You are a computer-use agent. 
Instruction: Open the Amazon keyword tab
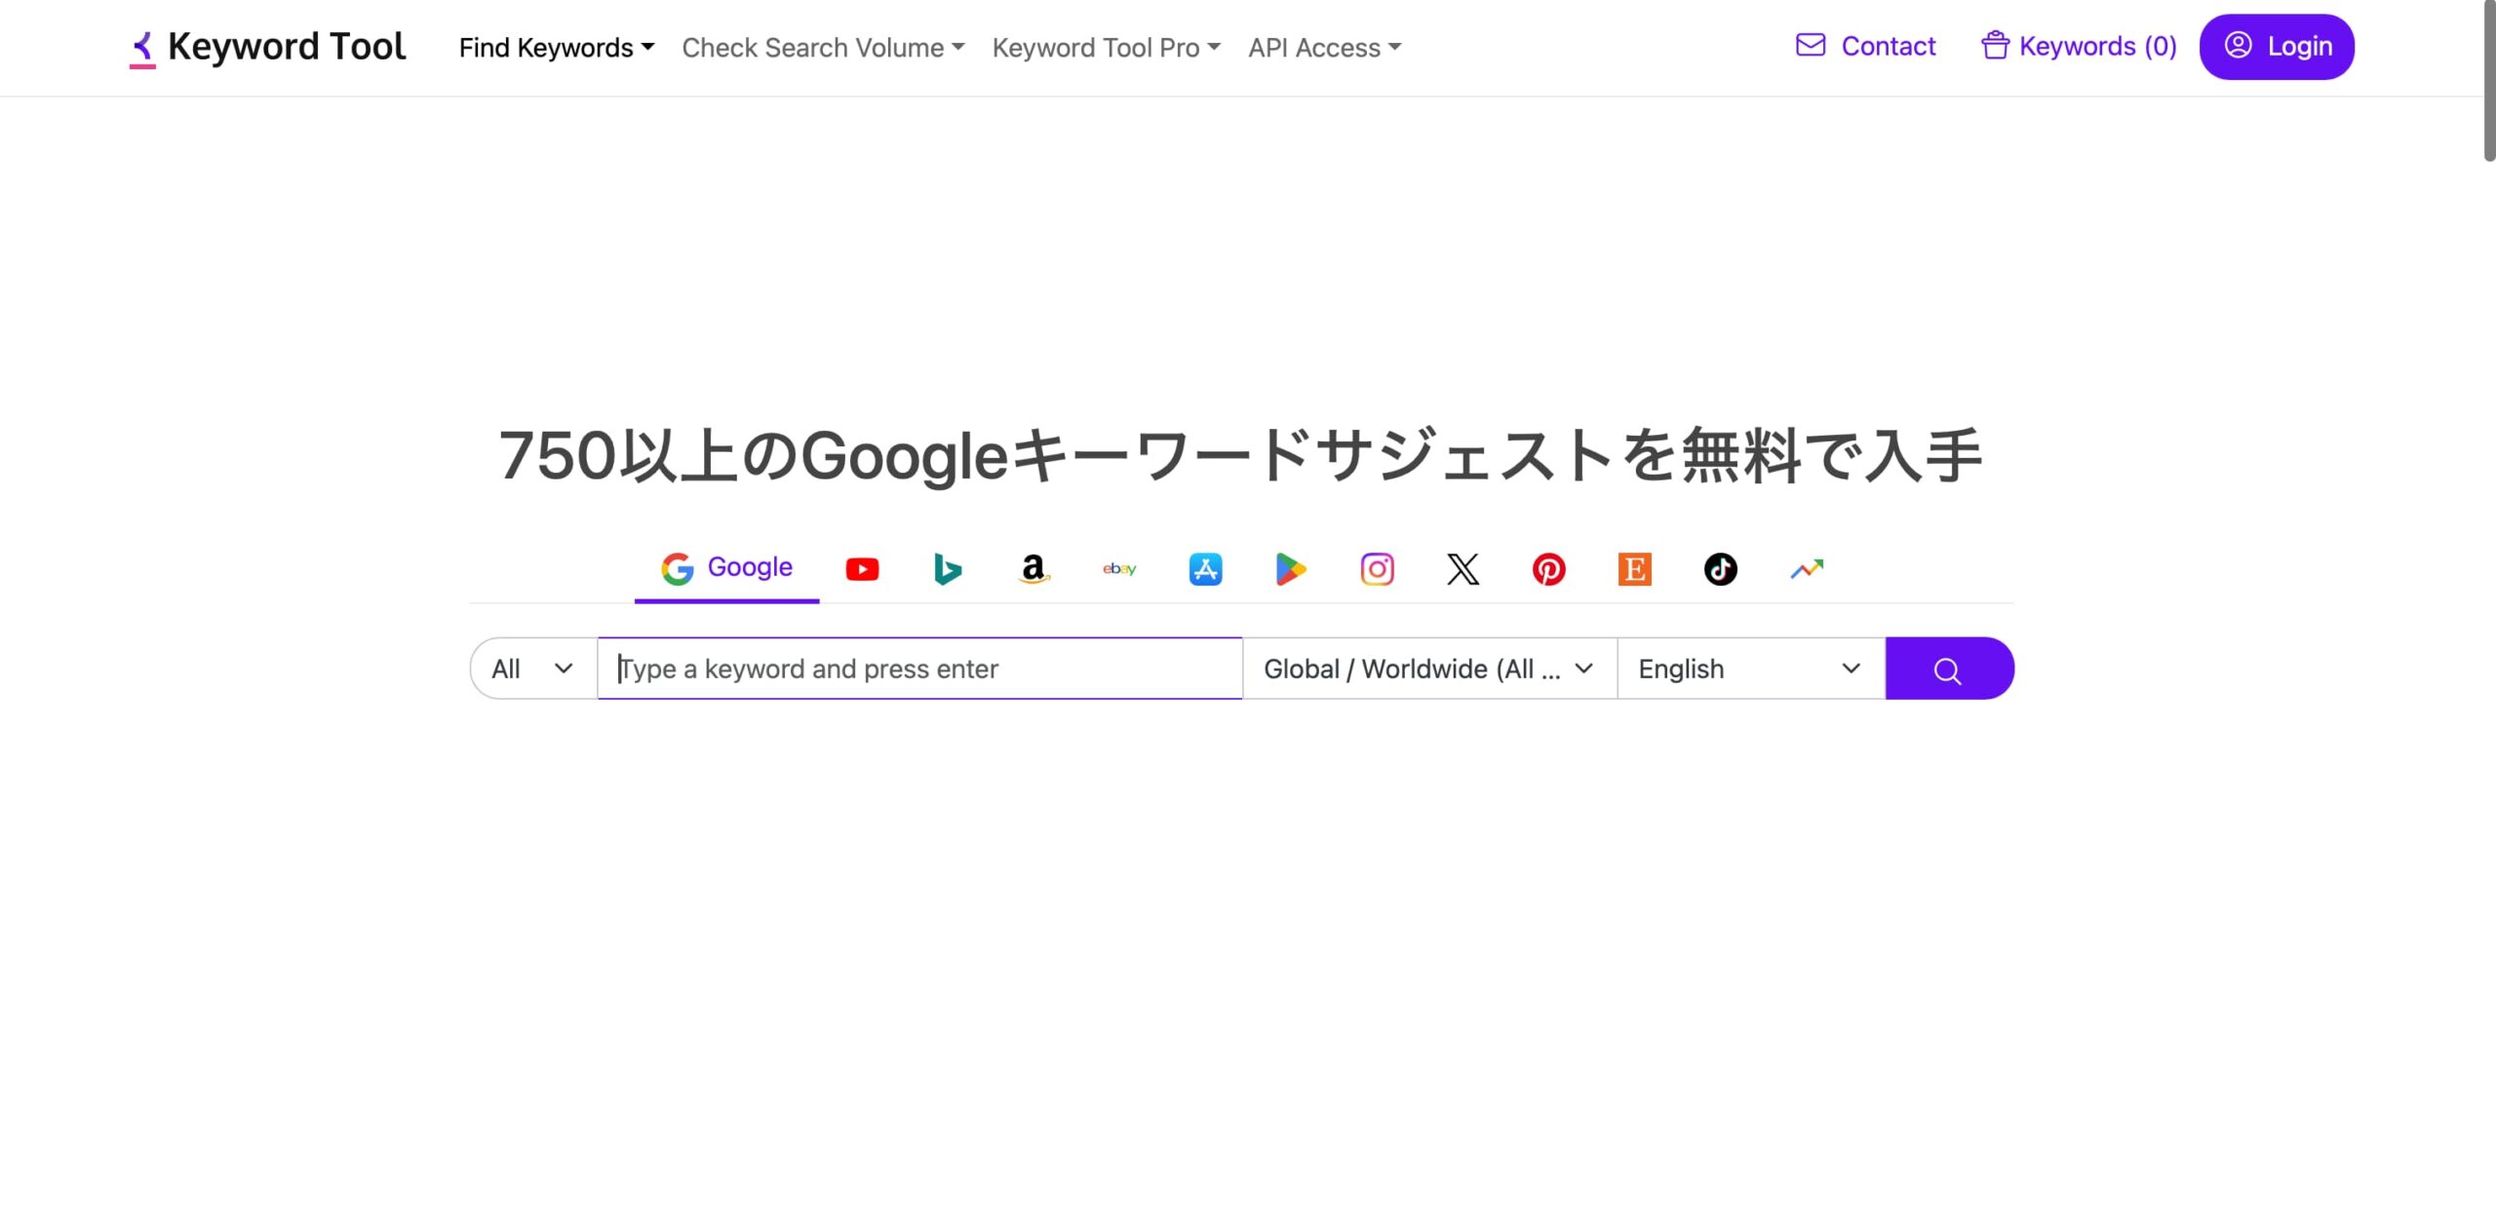(x=1033, y=569)
